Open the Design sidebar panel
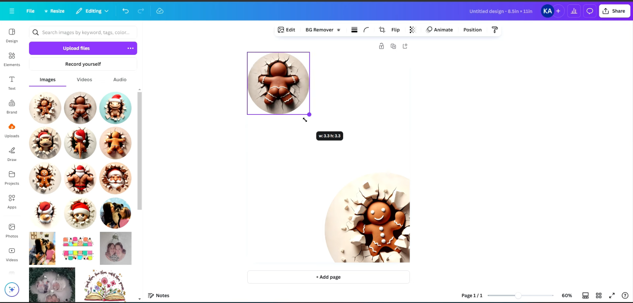Screen dimensions: 633x303 point(12,36)
